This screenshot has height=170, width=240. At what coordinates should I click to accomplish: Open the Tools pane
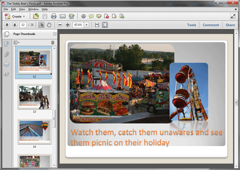[x=192, y=25]
